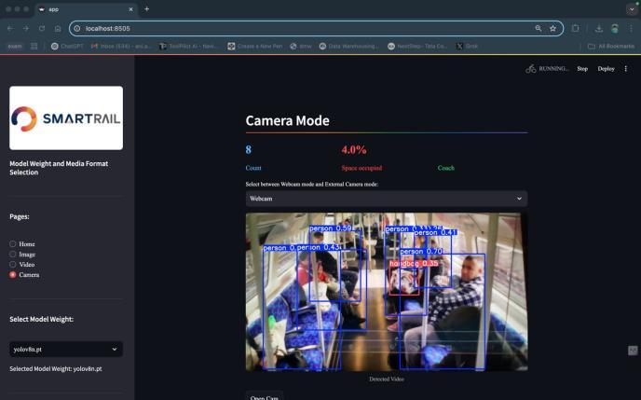641x400 pixels.
Task: Click the 4.0% space occupied value
Action: point(354,150)
